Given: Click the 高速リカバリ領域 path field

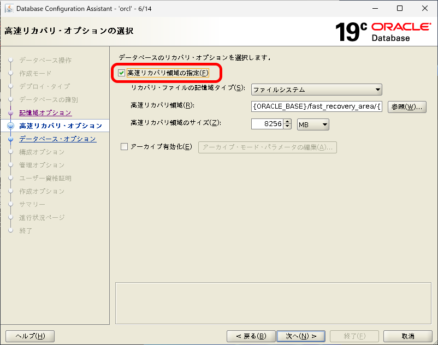Looking at the screenshot, I should [x=316, y=107].
